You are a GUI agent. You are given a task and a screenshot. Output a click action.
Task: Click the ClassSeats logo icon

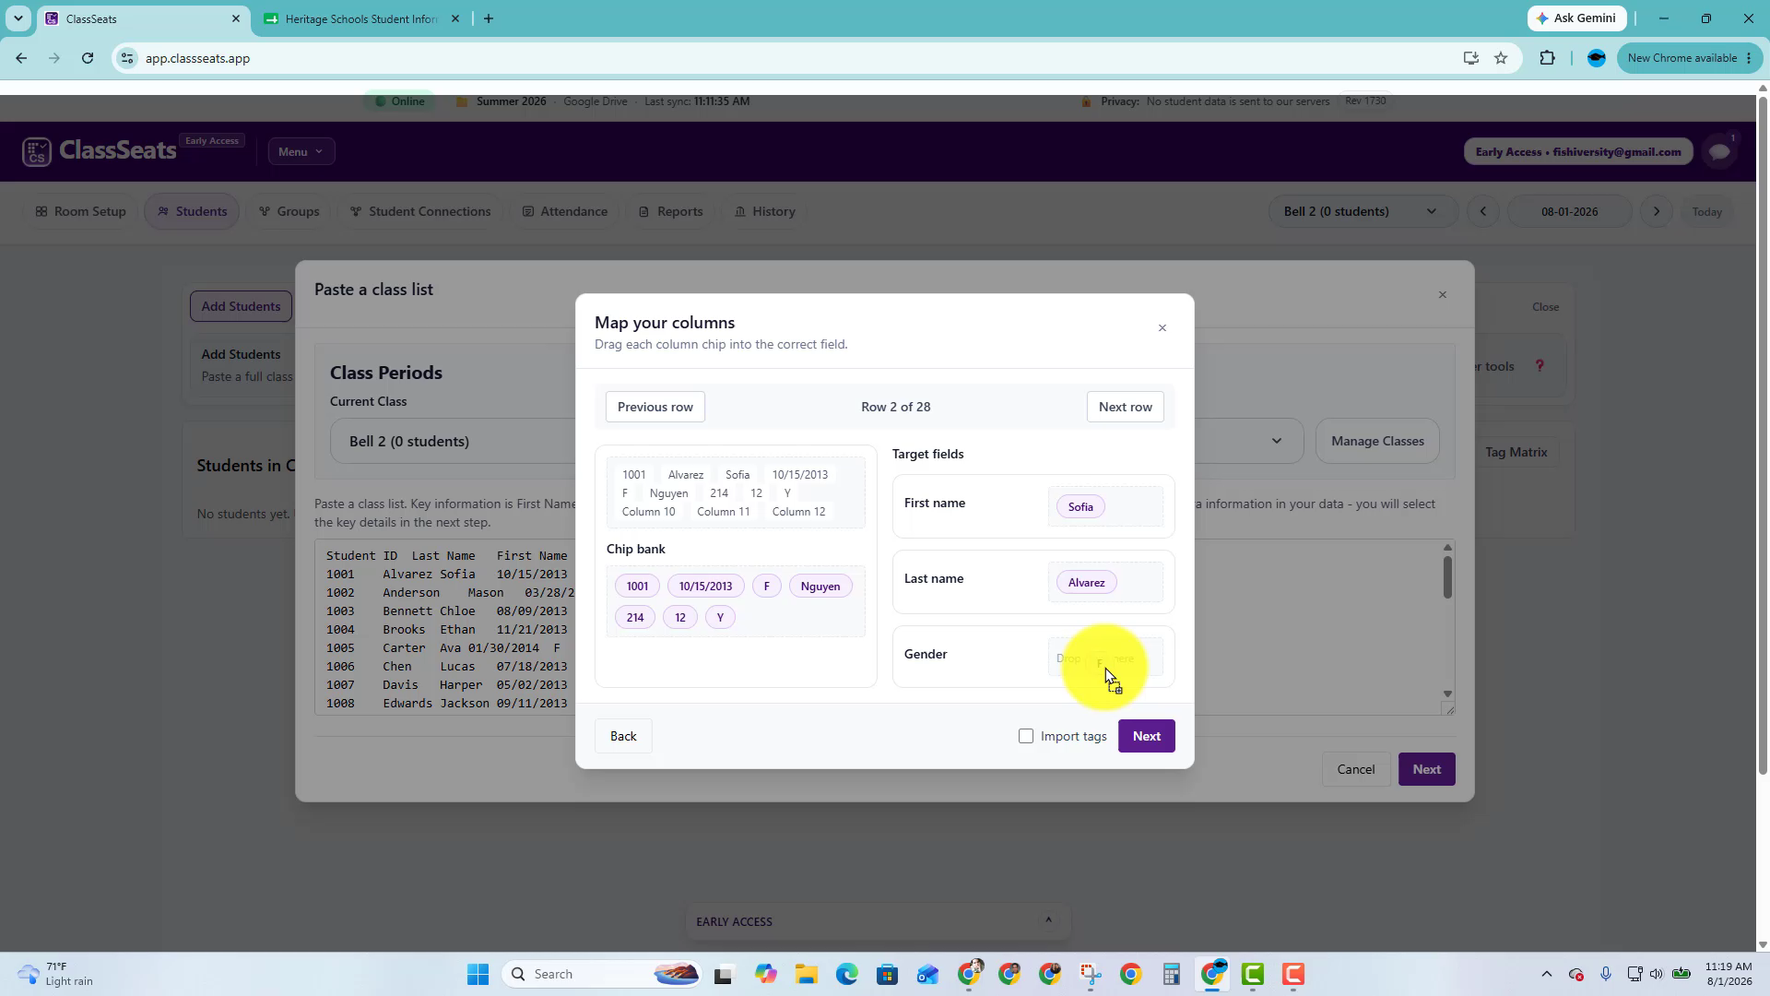click(37, 151)
